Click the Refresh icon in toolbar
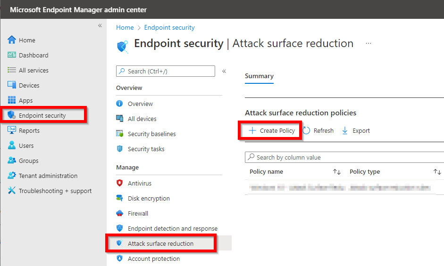Viewport: 444px width, 266px height. tap(306, 130)
